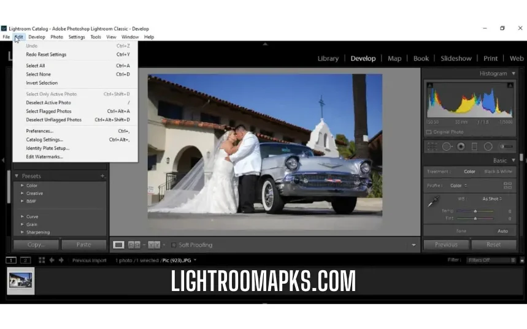Click the Previous button
The width and height of the screenshot is (527, 329).
pyautogui.click(x=446, y=244)
